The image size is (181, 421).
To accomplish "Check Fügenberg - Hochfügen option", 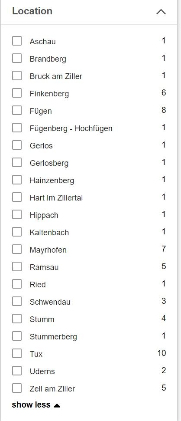I will (17, 128).
